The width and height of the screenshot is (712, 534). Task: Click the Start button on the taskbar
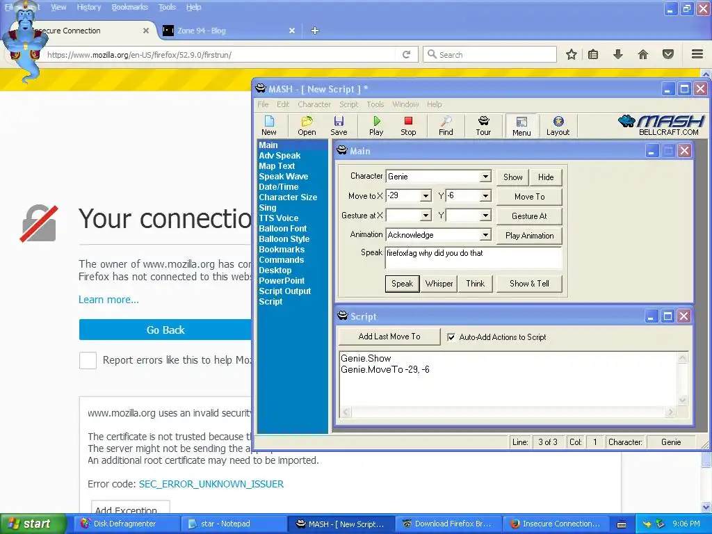coord(33,524)
